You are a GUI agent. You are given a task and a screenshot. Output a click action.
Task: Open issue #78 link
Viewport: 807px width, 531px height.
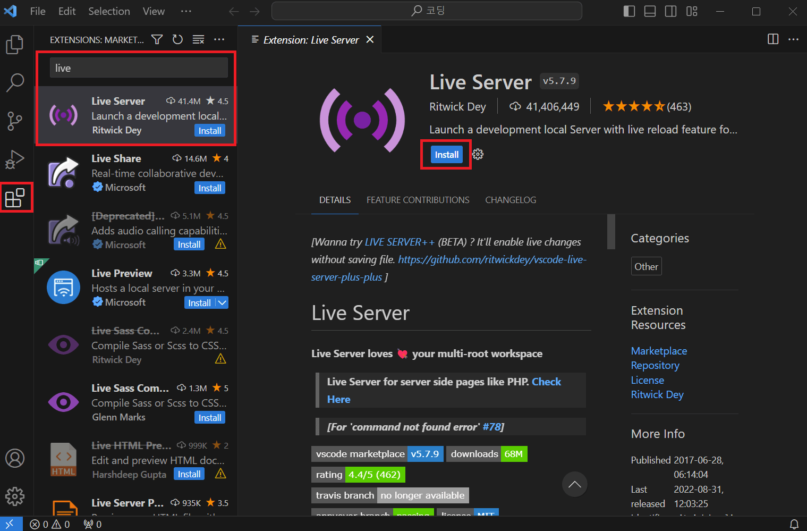pyautogui.click(x=491, y=427)
